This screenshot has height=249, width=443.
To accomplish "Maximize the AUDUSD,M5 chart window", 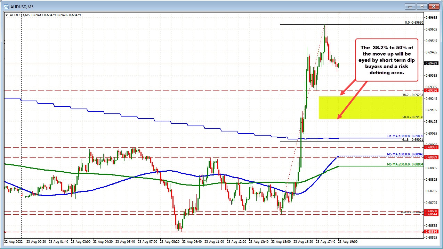I will pyautogui.click(x=422, y=6).
